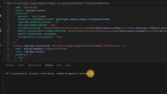Click line number 52 in the gutter
This screenshot has width=167, height=94.
[x=8, y=8]
